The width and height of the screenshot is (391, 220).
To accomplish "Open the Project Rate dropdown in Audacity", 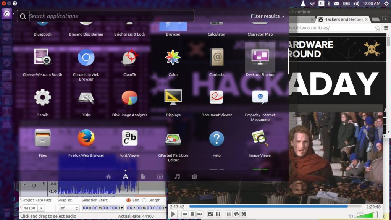I will click(41, 208).
